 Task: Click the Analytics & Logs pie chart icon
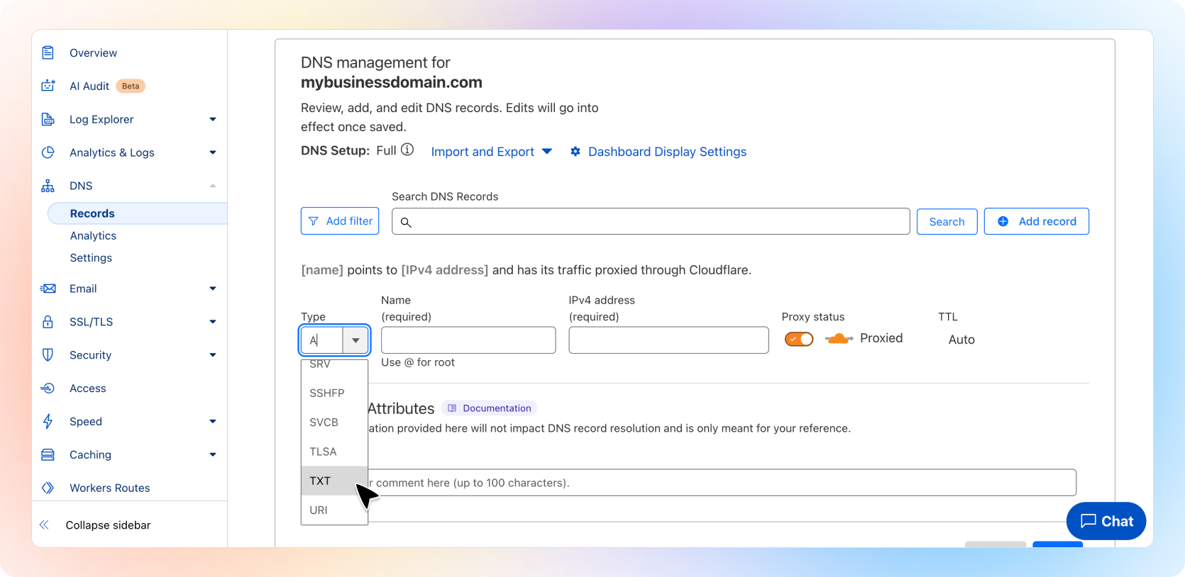tap(48, 152)
